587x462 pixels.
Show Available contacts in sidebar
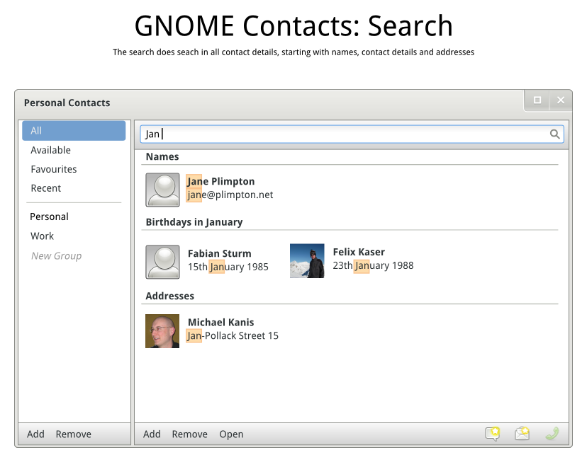(x=51, y=150)
